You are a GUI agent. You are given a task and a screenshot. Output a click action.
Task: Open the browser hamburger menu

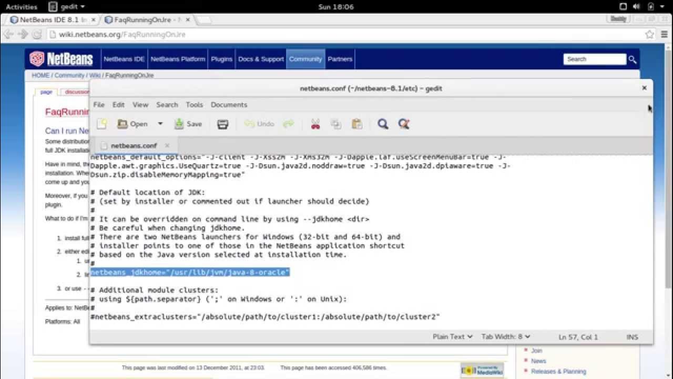coord(664,34)
